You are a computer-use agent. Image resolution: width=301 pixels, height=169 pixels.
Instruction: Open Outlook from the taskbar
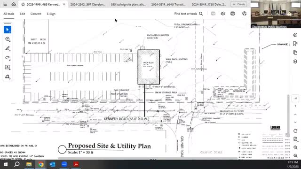pyautogui.click(x=52, y=164)
